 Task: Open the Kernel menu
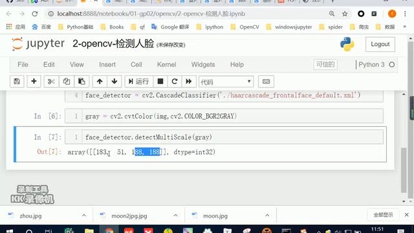click(167, 65)
